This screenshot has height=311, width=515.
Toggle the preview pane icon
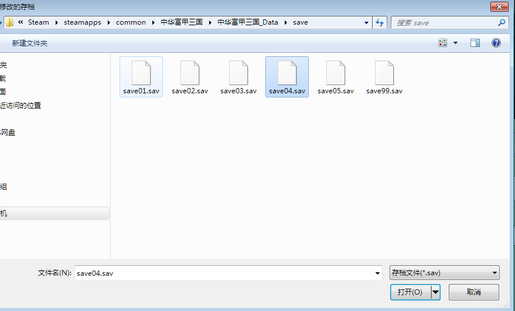[x=475, y=43]
